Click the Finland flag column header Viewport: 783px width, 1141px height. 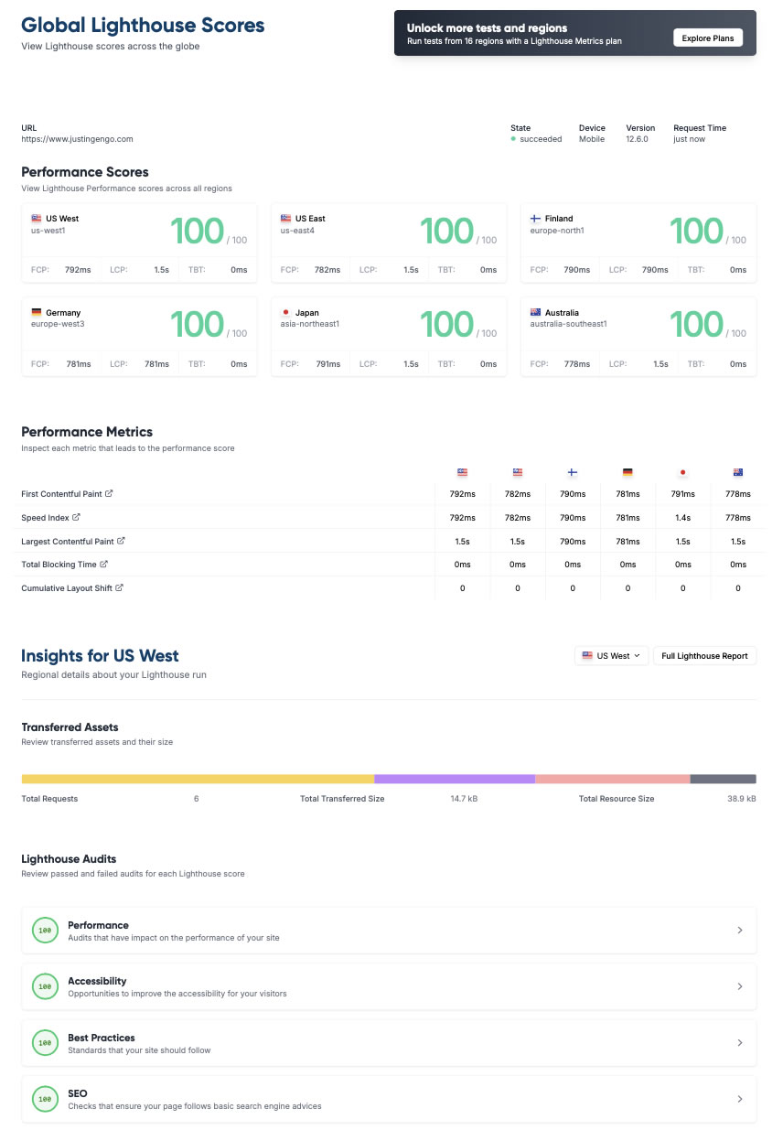pos(573,472)
